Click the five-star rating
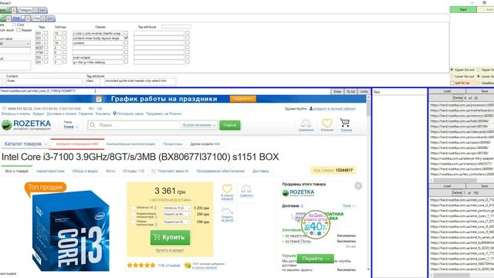The width and height of the screenshot is (494, 278). [141, 265]
